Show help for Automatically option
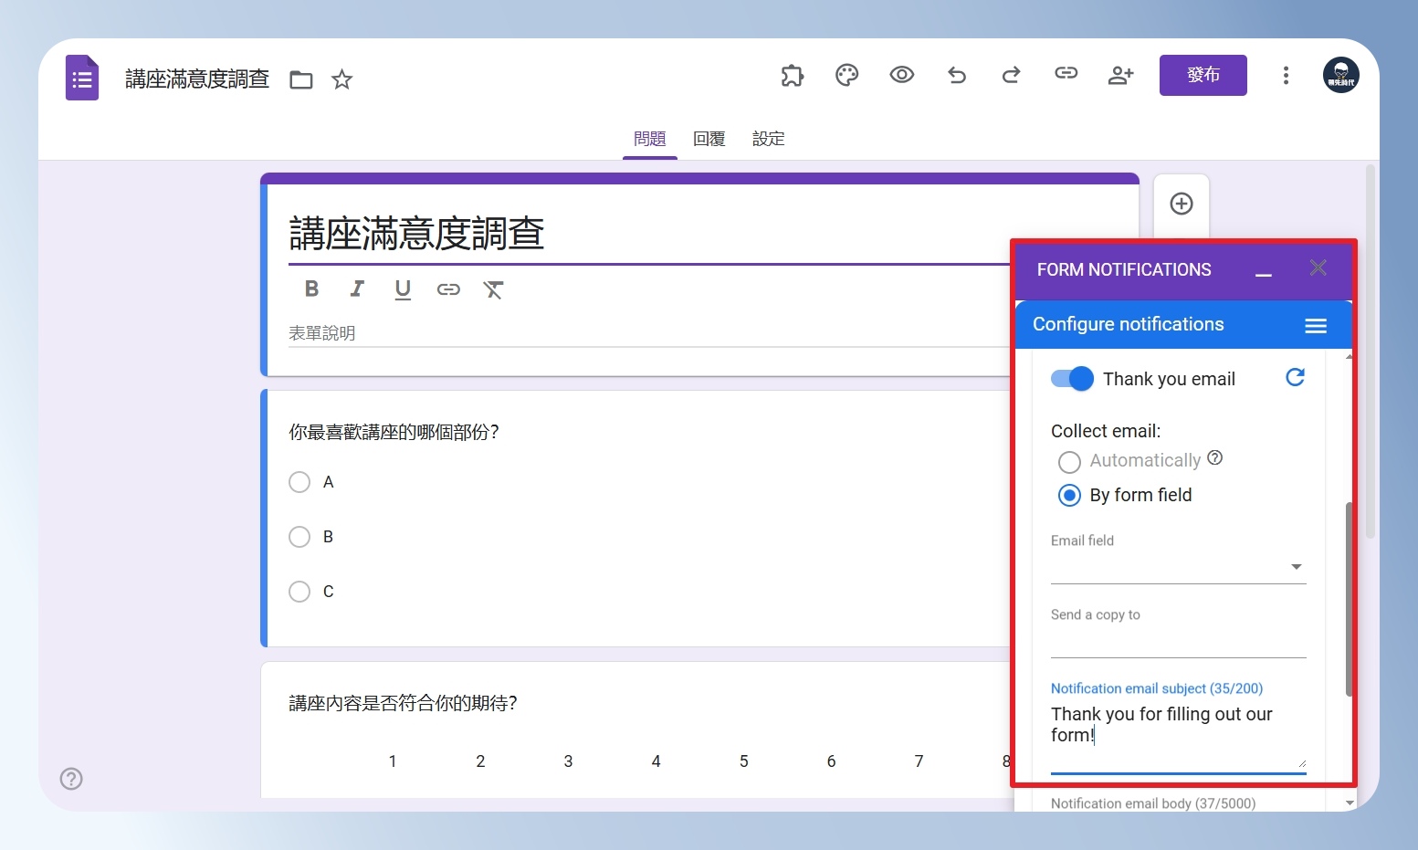 (1214, 457)
